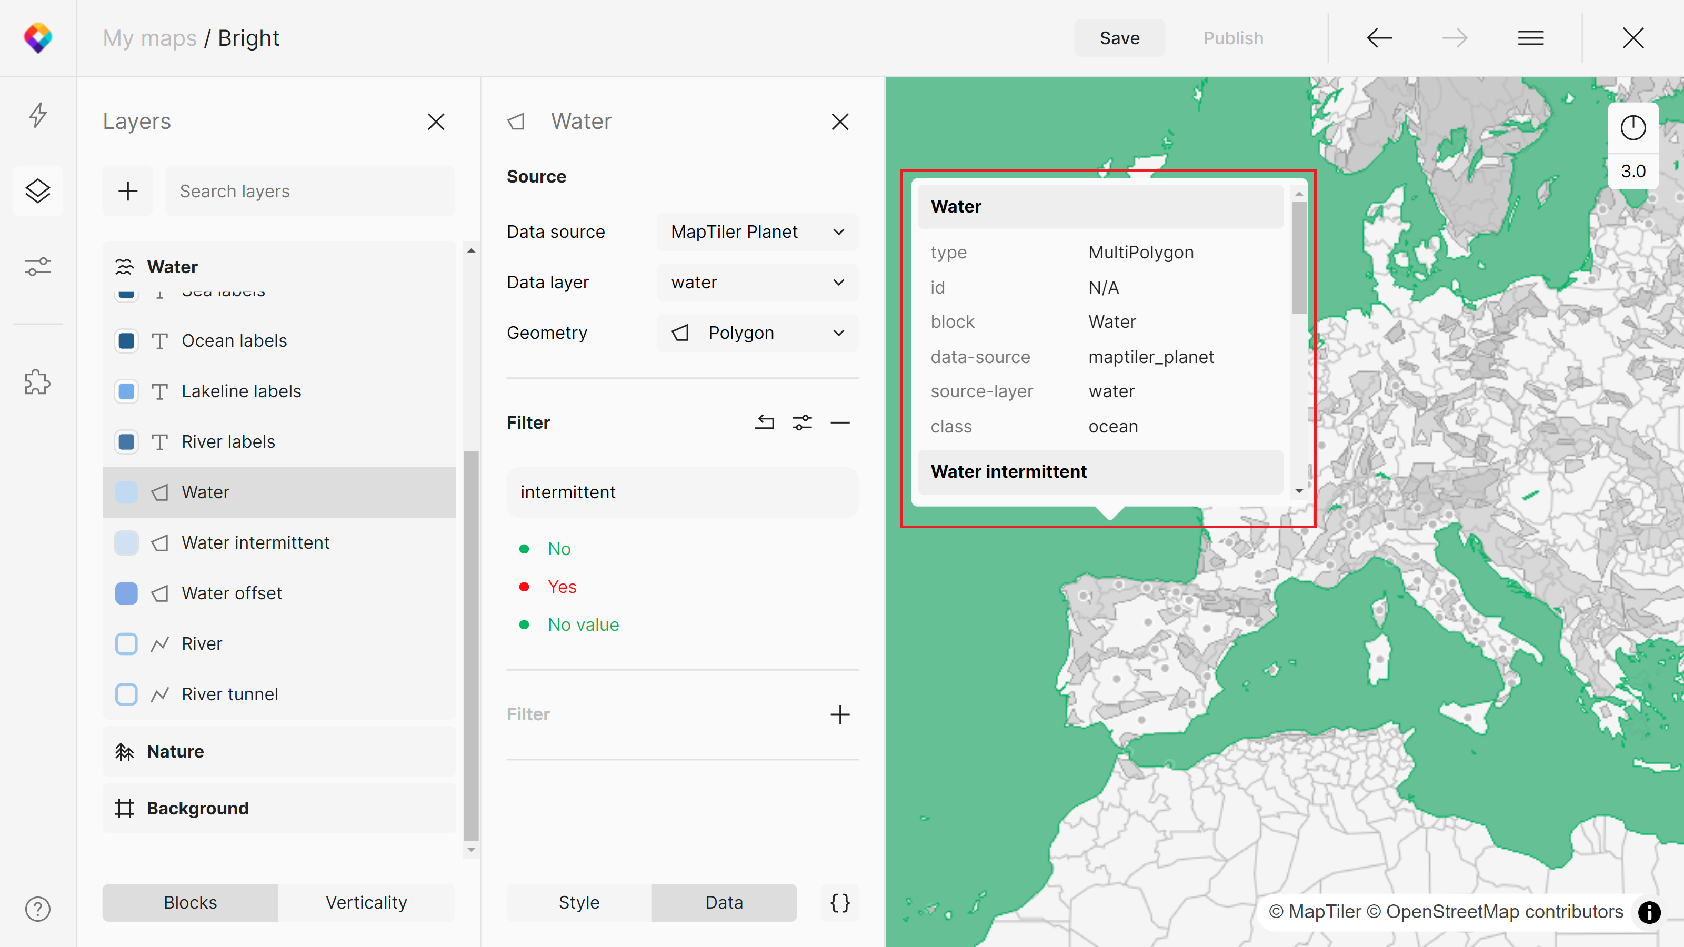Viewport: 1684px width, 947px height.
Task: Switch to the Style tab
Action: pyautogui.click(x=577, y=902)
